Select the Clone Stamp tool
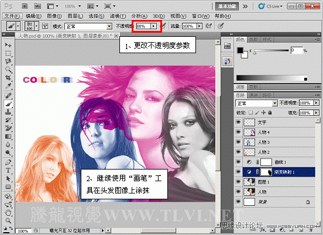Image resolution: width=323 pixels, height=235 pixels. [x=8, y=112]
